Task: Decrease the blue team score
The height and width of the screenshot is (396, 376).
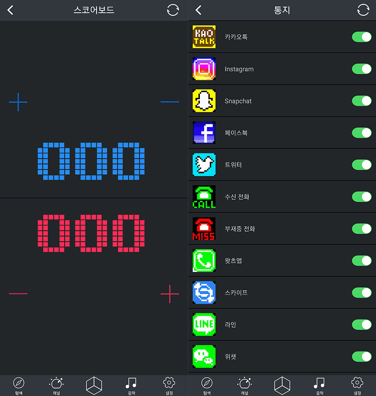Action: (x=170, y=102)
